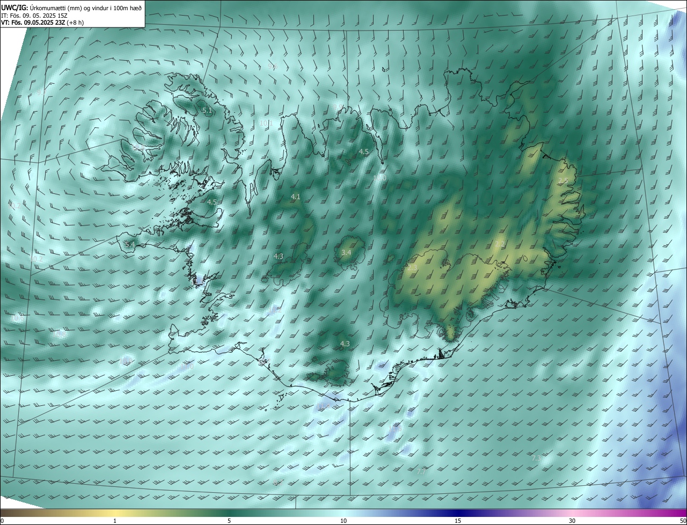Click the 'VT: Fös. 09.05.2025 23Z (+8 h)' line

(42, 23)
